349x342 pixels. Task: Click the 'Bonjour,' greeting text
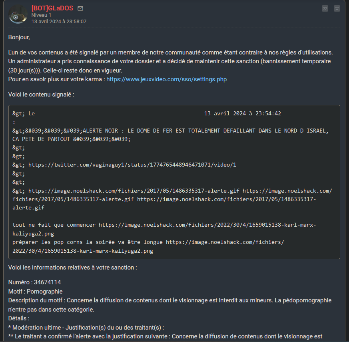tap(19, 37)
